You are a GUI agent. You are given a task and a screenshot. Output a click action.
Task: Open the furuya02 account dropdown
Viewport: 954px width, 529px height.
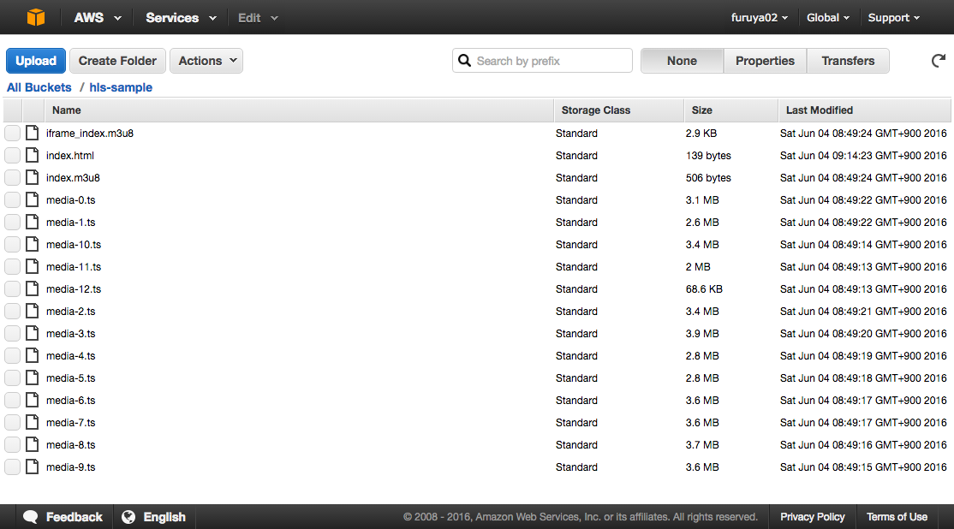tap(759, 18)
